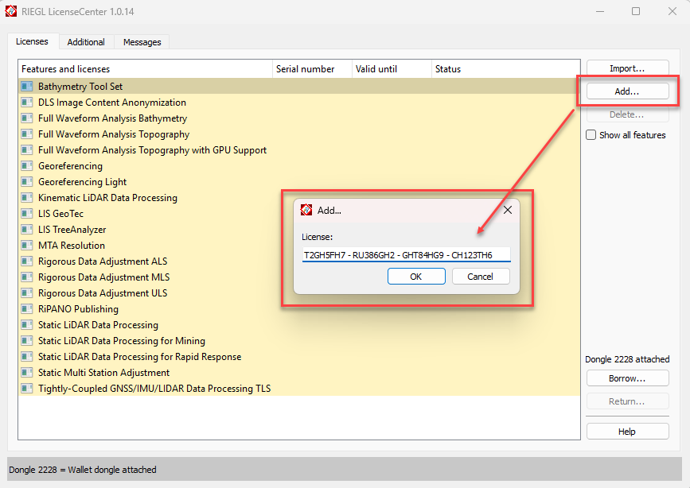Click the RIEGL logo in Add dialog title
The image size is (690, 488).
coord(306,211)
